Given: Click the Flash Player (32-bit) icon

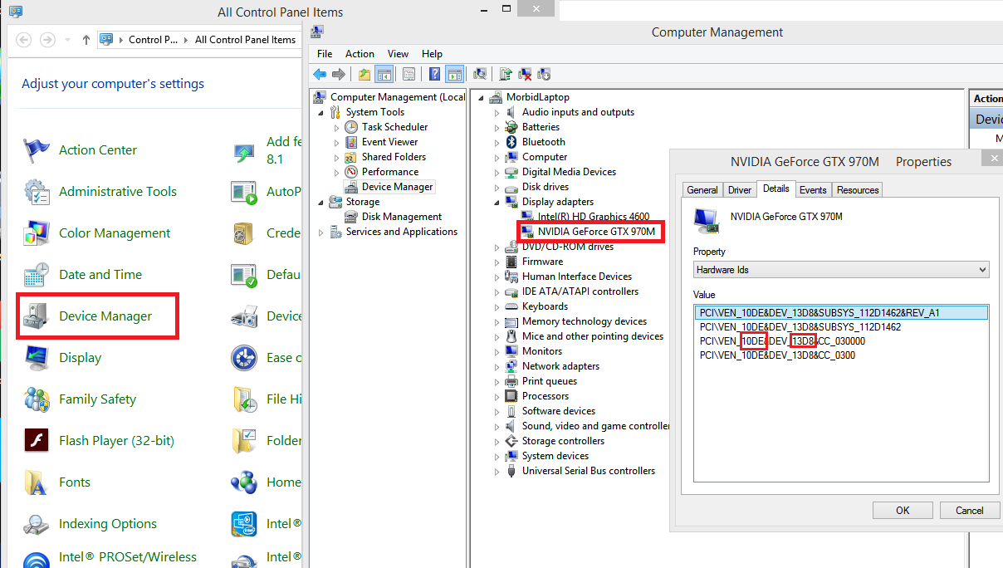Looking at the screenshot, I should (x=37, y=441).
